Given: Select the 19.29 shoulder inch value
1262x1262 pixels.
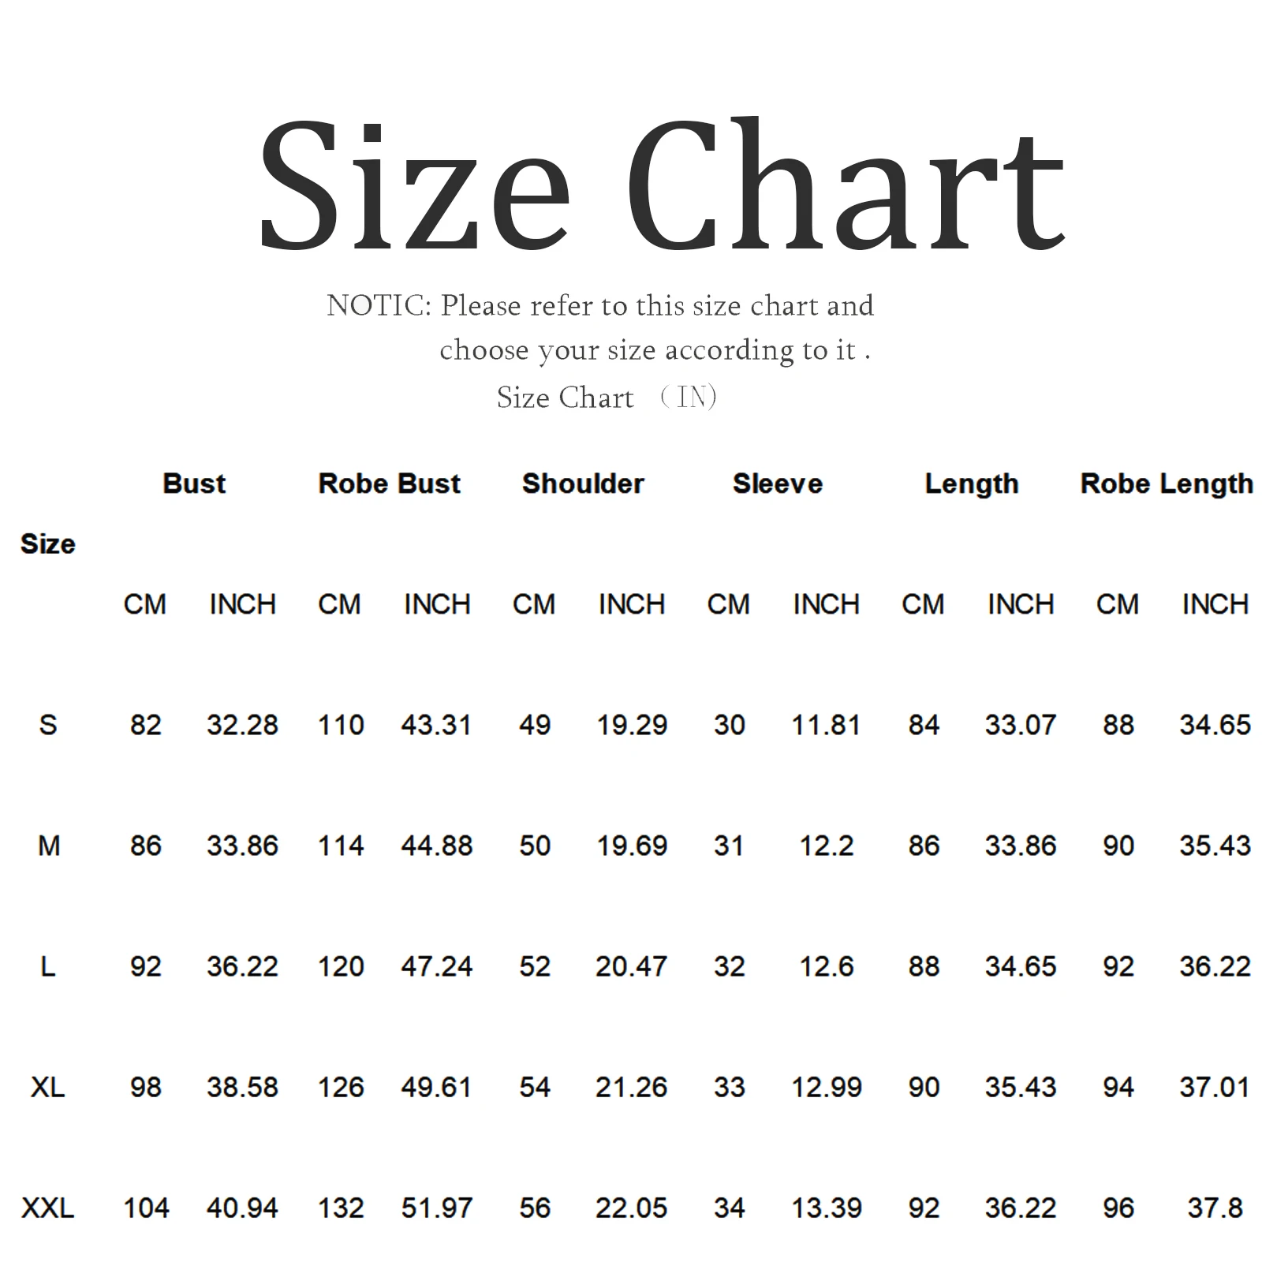Looking at the screenshot, I should [x=632, y=725].
